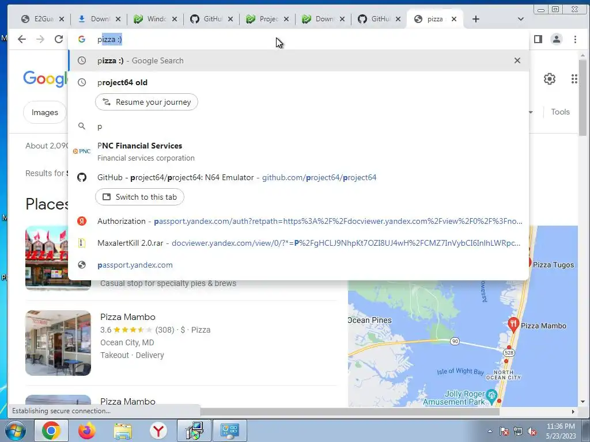The image size is (590, 442).
Task: Launch Yandex browser from the taskbar
Action: pyautogui.click(x=158, y=430)
